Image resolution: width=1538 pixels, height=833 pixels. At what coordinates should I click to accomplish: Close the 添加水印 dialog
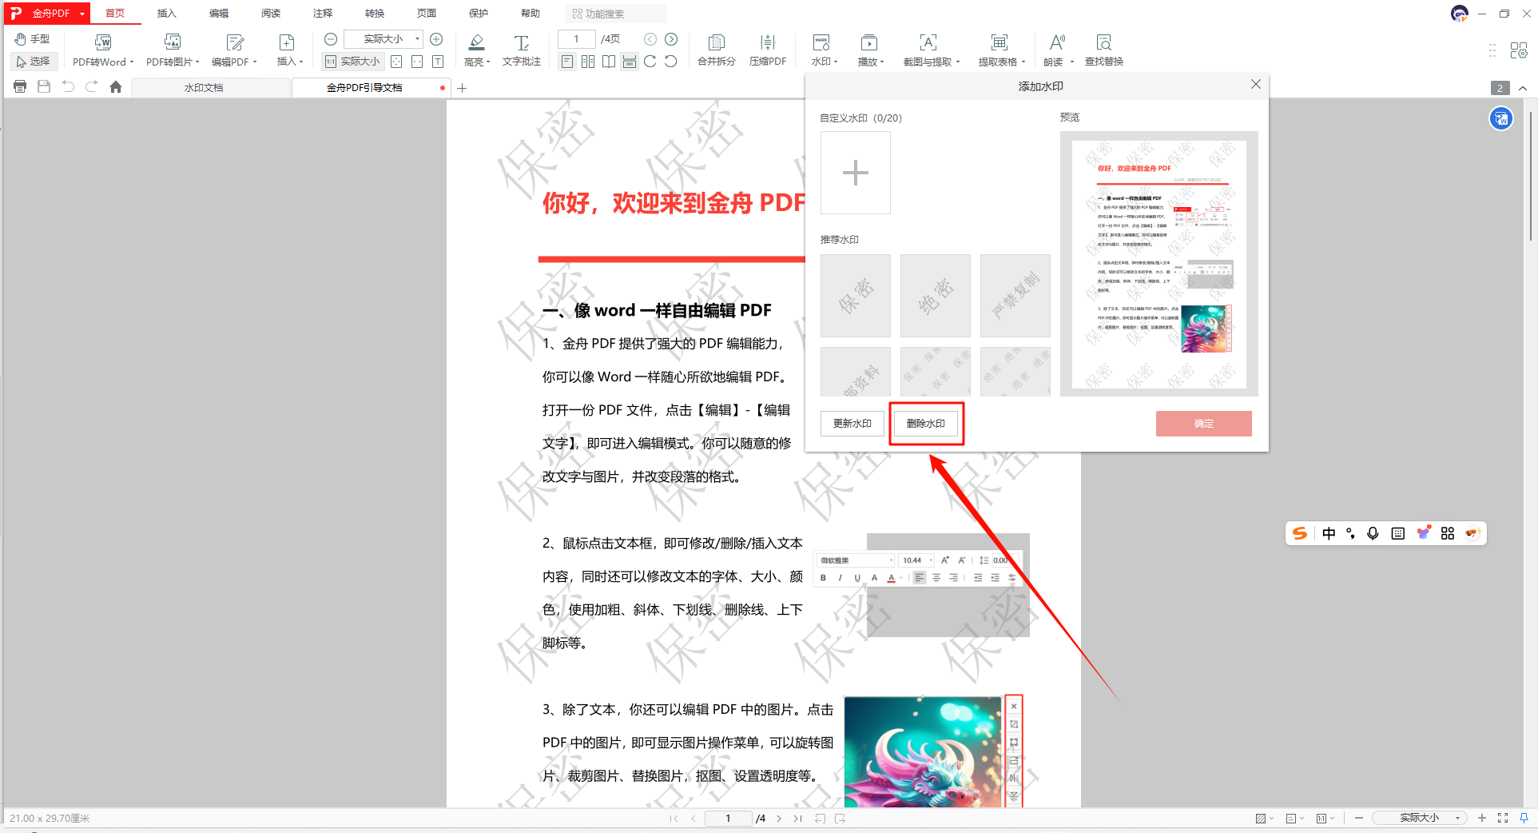tap(1256, 85)
